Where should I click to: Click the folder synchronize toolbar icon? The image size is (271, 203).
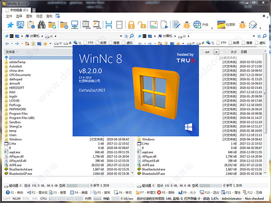point(52,25)
